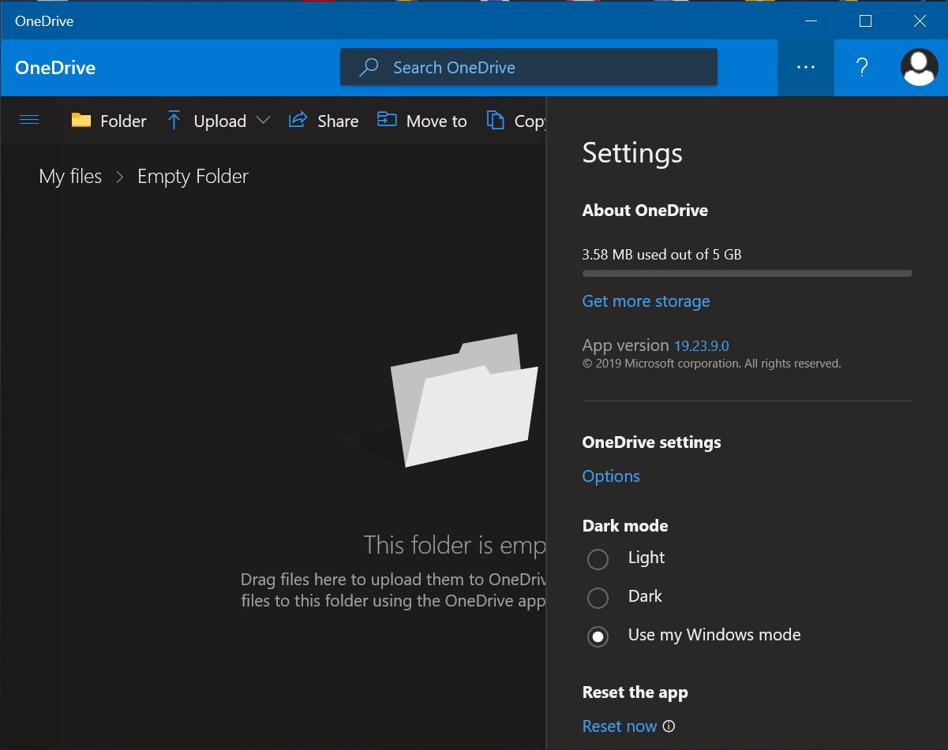Open the account profile avatar
This screenshot has width=948, height=750.
pyautogui.click(x=919, y=68)
